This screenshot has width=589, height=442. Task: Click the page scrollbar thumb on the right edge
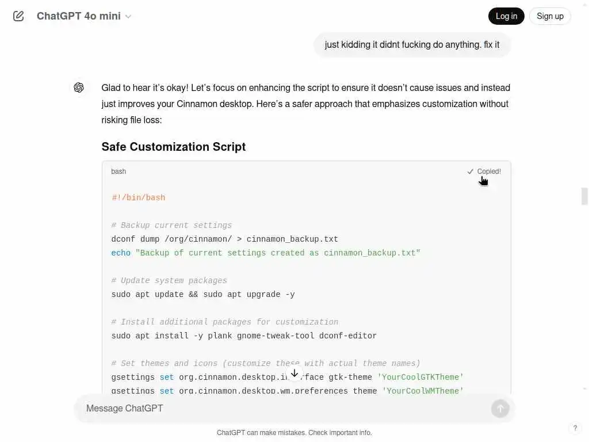point(584,196)
